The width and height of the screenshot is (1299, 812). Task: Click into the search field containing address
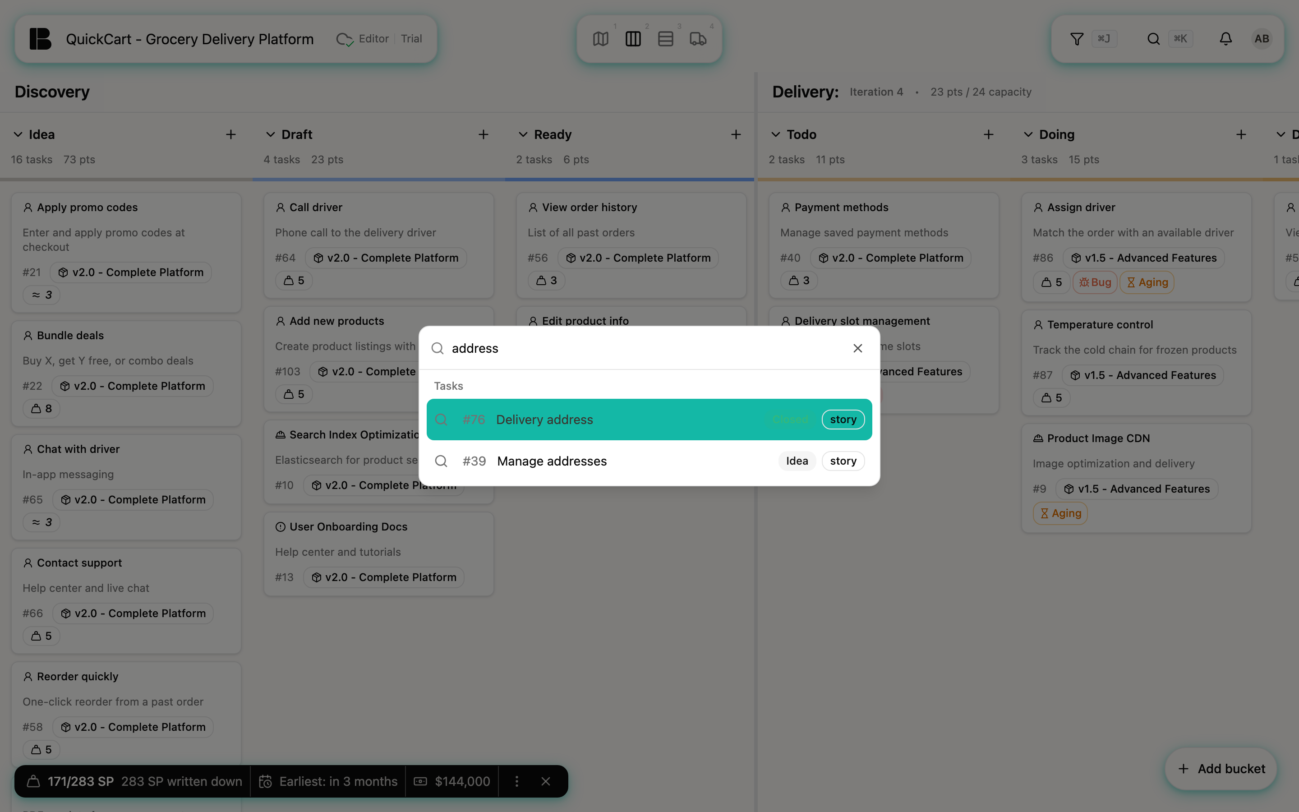(x=647, y=348)
